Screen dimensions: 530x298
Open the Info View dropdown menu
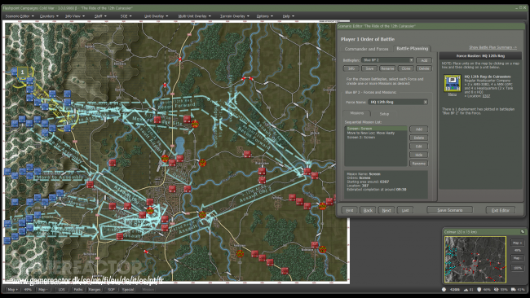tap(75, 16)
